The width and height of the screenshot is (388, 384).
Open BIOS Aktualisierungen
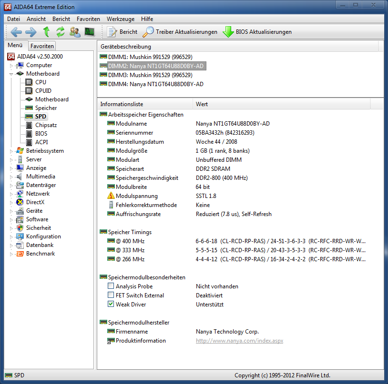[x=257, y=32]
